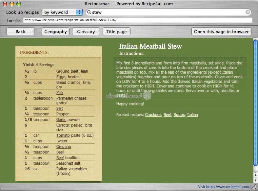
Task: Open the cheese ingredient link
Action: pos(80,98)
